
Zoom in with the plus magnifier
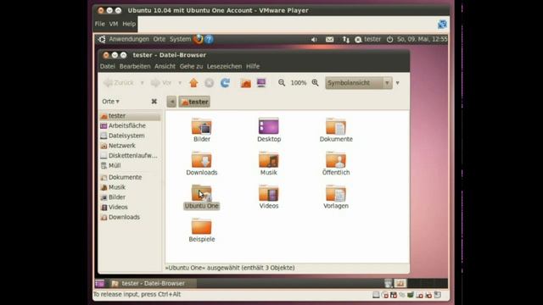(315, 83)
